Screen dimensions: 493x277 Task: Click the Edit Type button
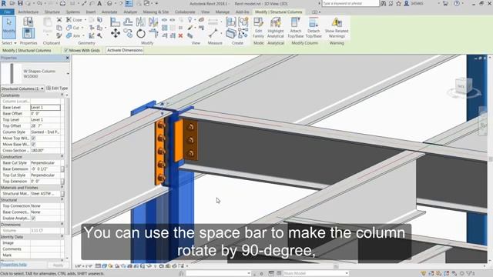coord(57,88)
